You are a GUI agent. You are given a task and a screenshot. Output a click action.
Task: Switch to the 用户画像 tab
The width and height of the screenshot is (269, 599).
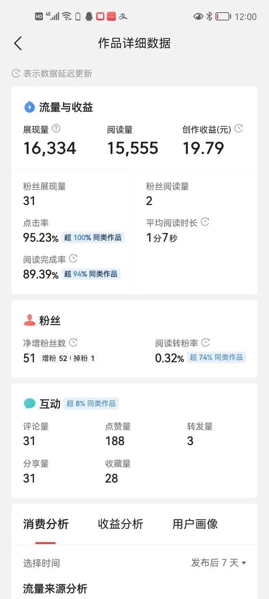click(195, 524)
